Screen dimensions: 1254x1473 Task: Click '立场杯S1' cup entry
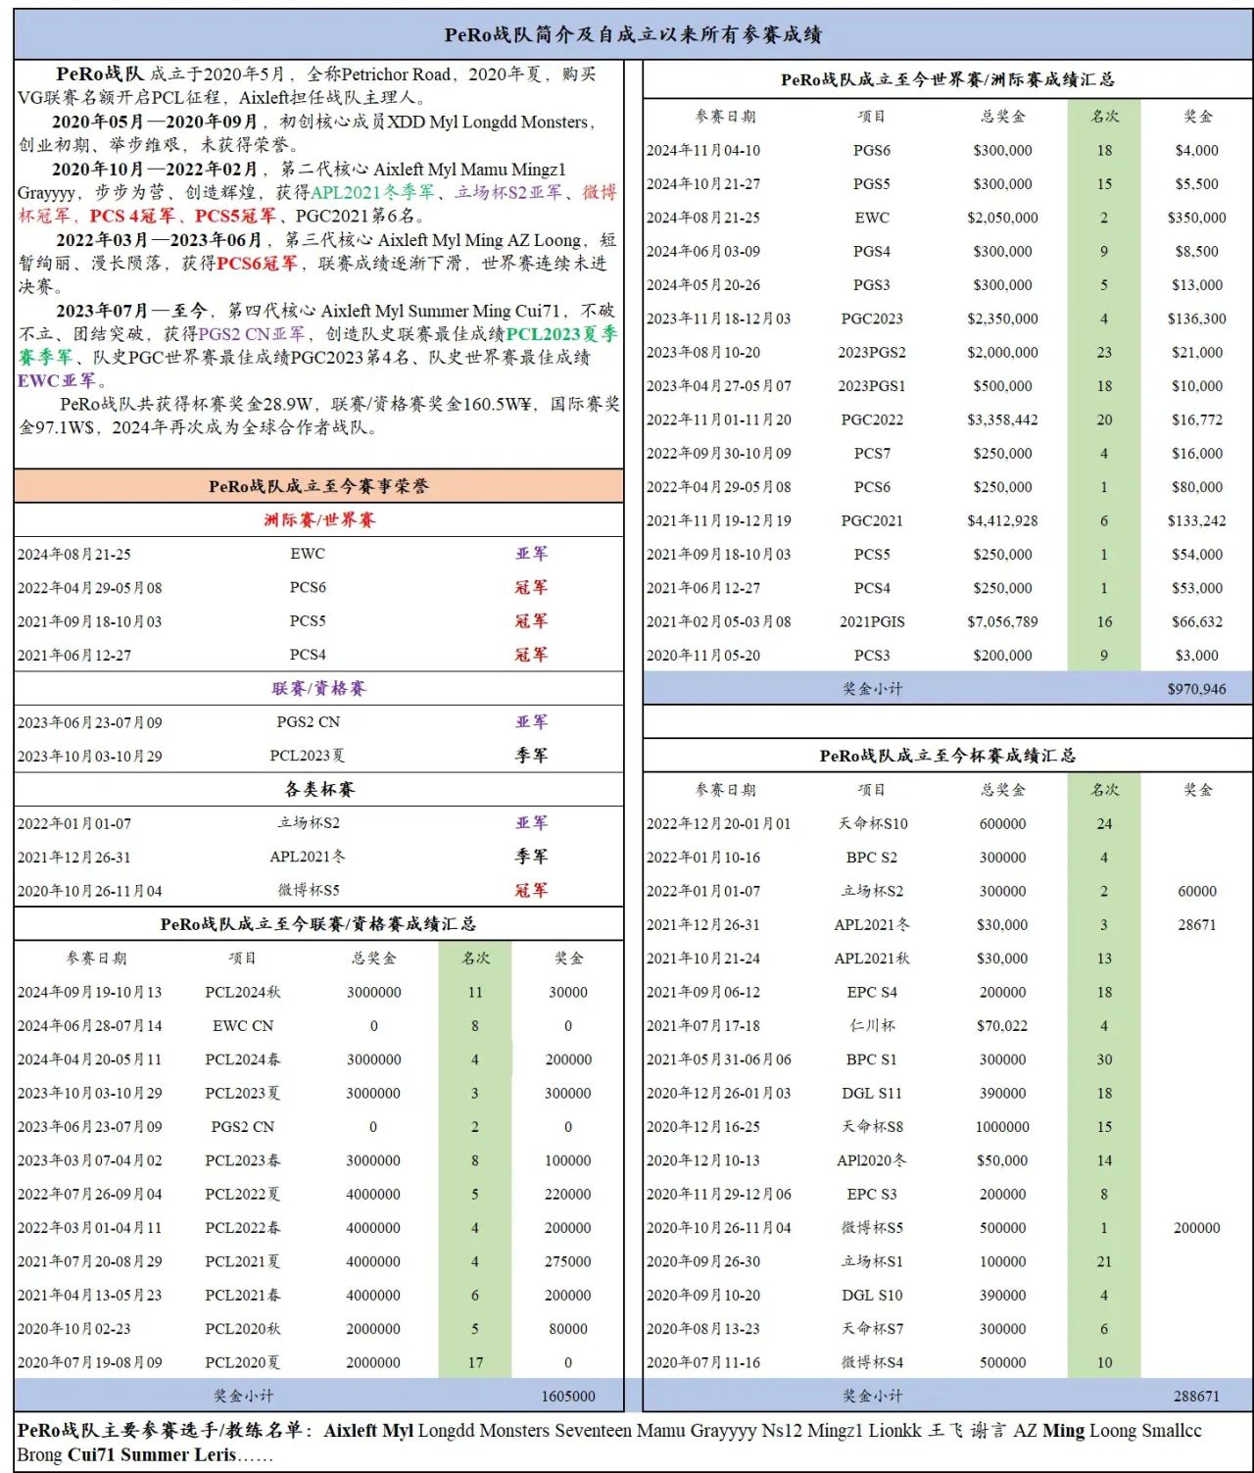[872, 1261]
